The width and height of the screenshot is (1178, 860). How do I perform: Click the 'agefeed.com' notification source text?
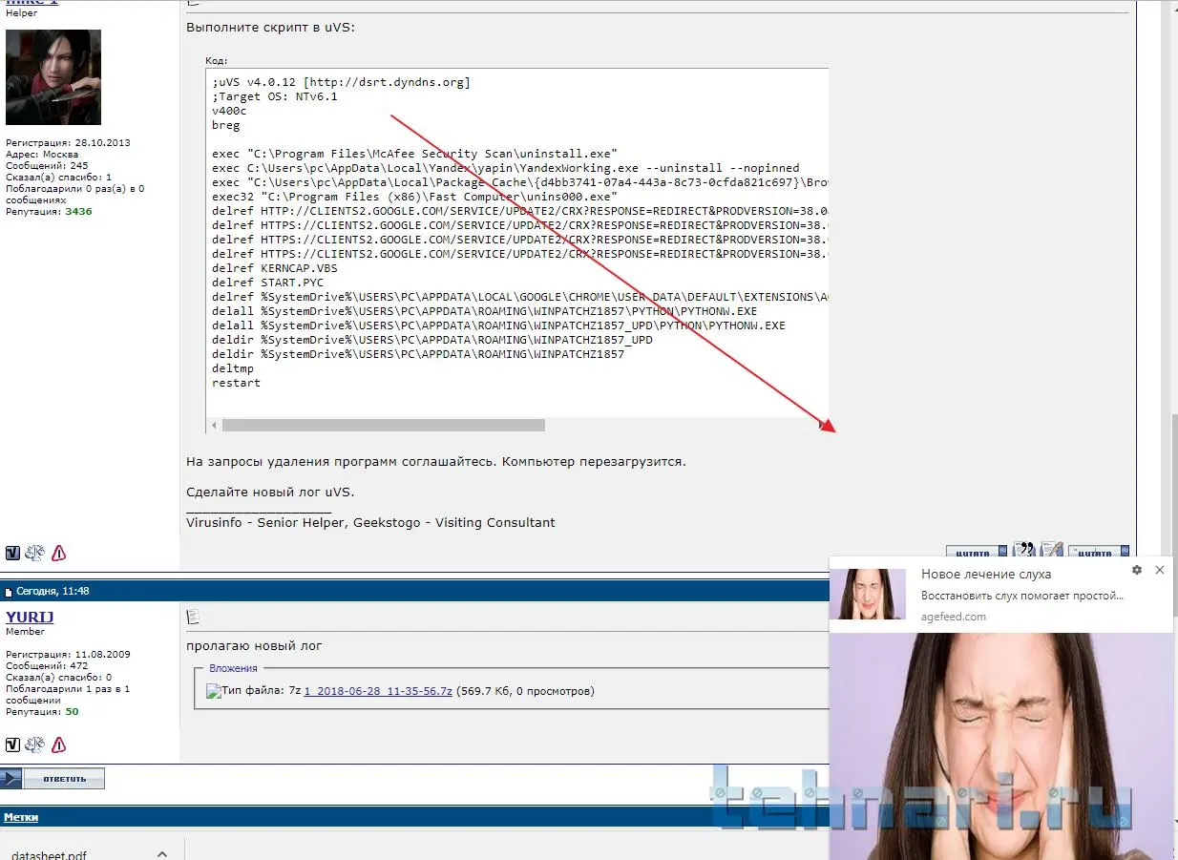954,617
